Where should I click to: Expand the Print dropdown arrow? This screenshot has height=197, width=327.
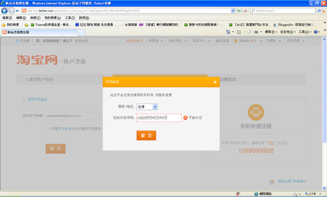[x=261, y=32]
